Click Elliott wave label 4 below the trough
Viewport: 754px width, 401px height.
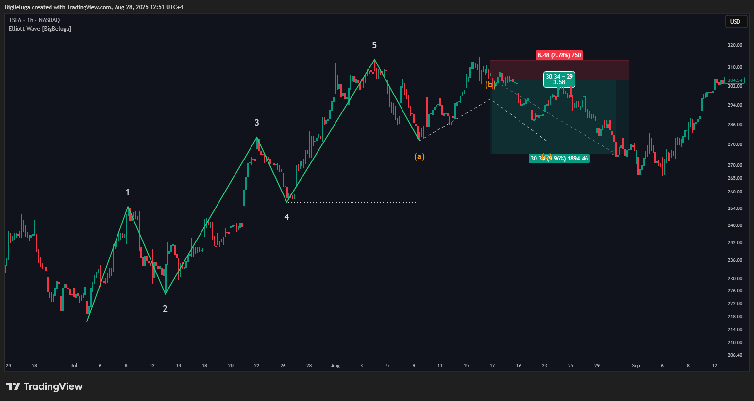pos(286,217)
